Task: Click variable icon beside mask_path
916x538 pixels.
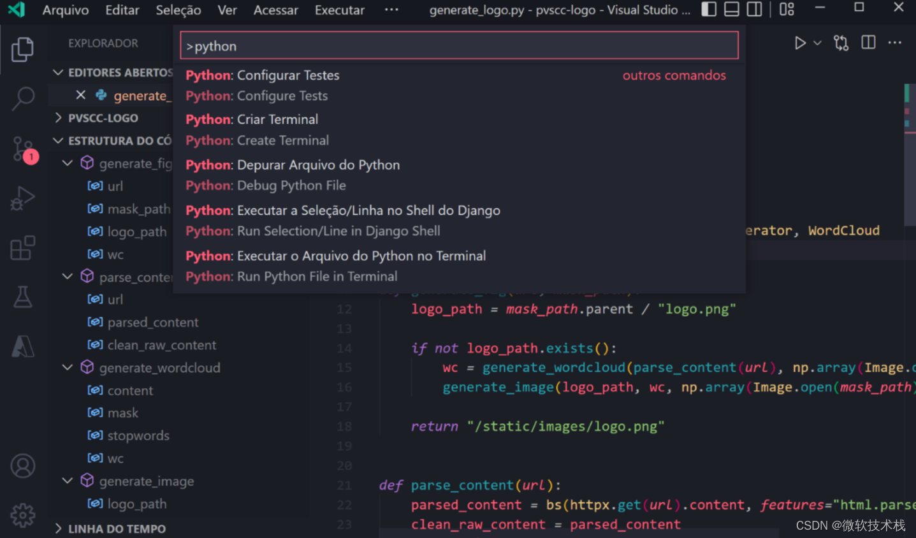Action: [x=95, y=208]
